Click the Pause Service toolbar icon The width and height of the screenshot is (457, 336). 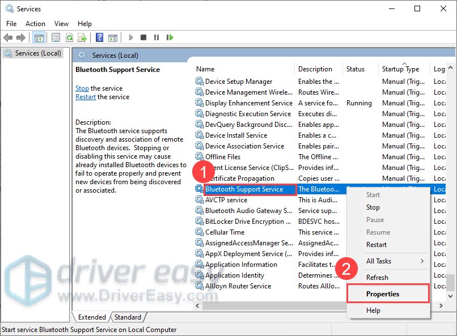[x=156, y=37]
